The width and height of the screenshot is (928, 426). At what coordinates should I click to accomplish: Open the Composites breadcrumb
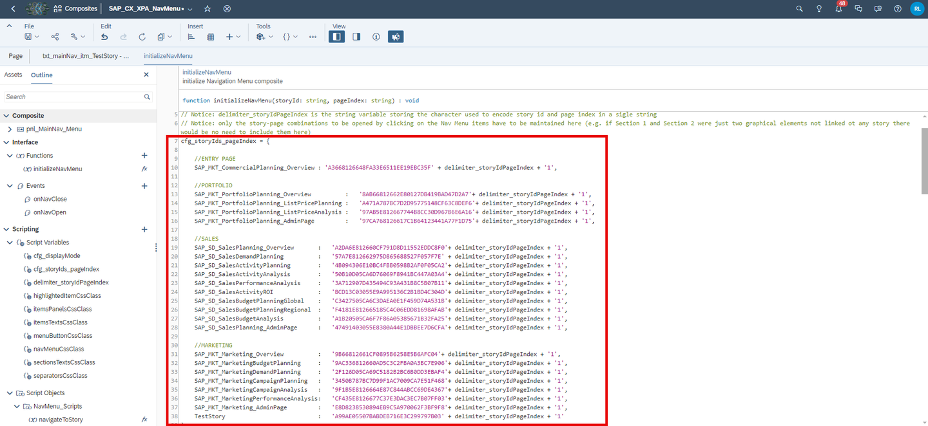click(x=74, y=9)
